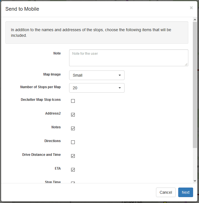Open Number of Stops per Map dropdown

[97, 88]
